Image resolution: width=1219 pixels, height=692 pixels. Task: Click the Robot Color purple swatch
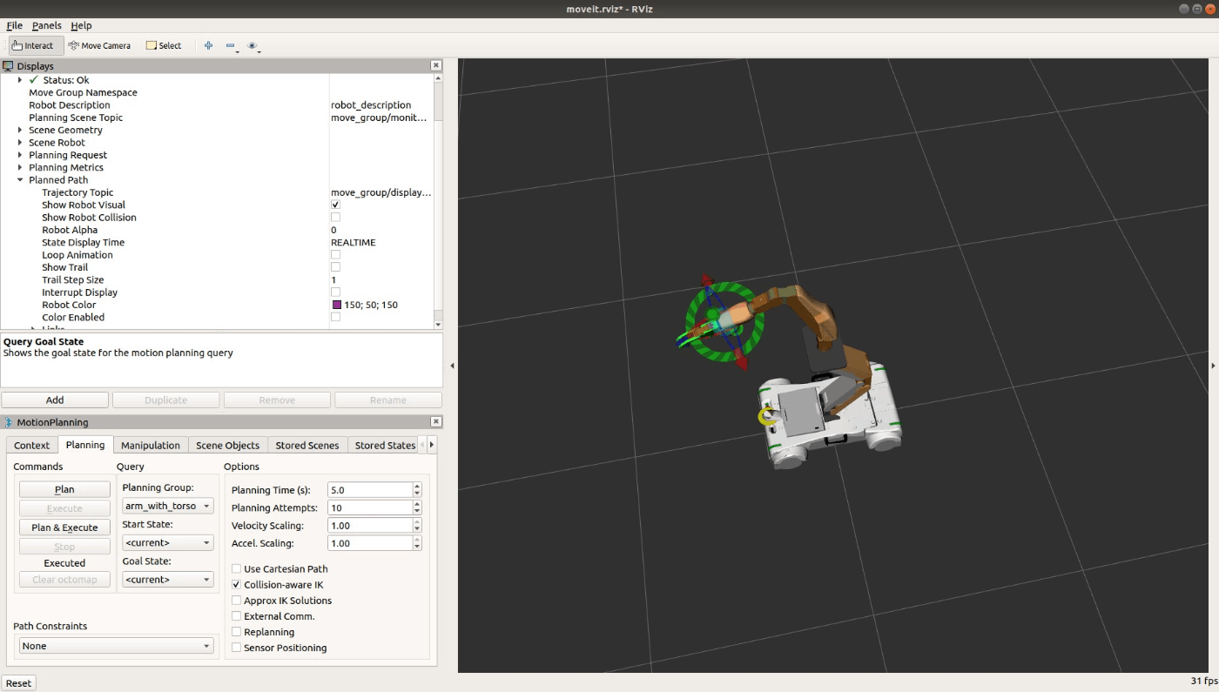click(337, 306)
